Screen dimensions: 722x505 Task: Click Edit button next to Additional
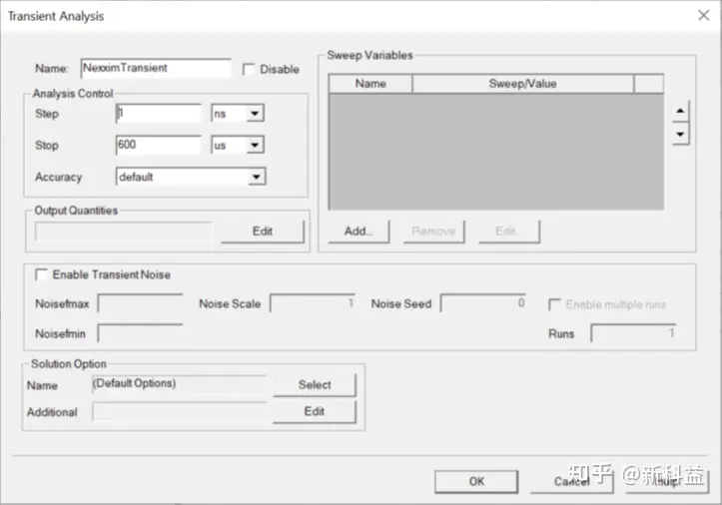click(315, 411)
